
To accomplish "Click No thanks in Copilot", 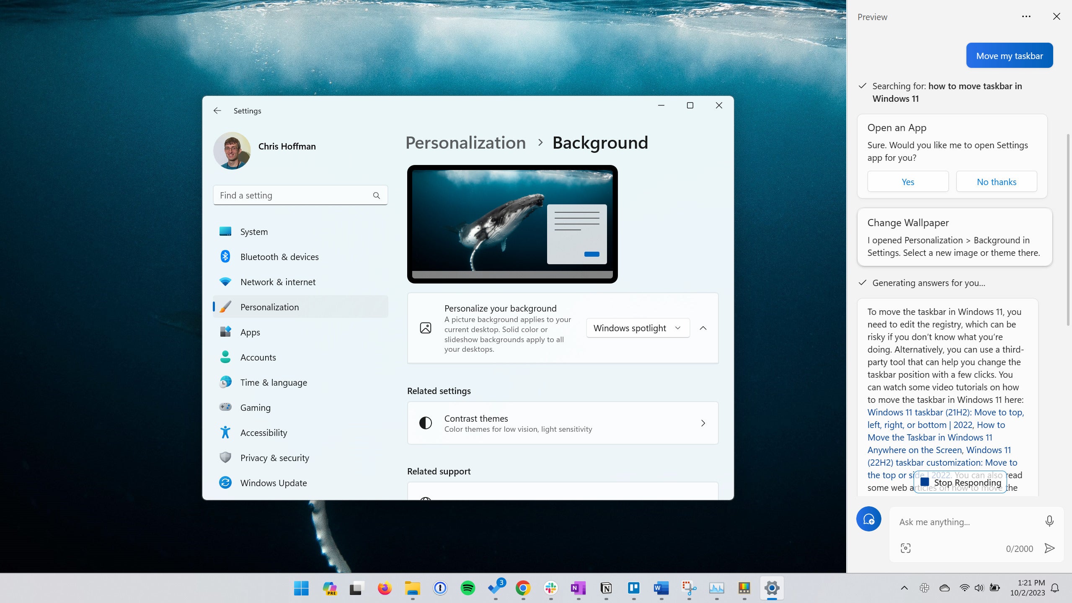I will pos(996,182).
